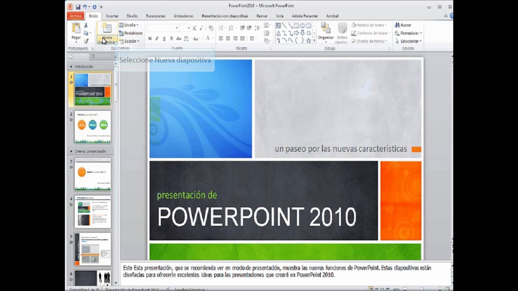Justify the text alignment
This screenshot has width=518, height=291.
pyautogui.click(x=242, y=38)
